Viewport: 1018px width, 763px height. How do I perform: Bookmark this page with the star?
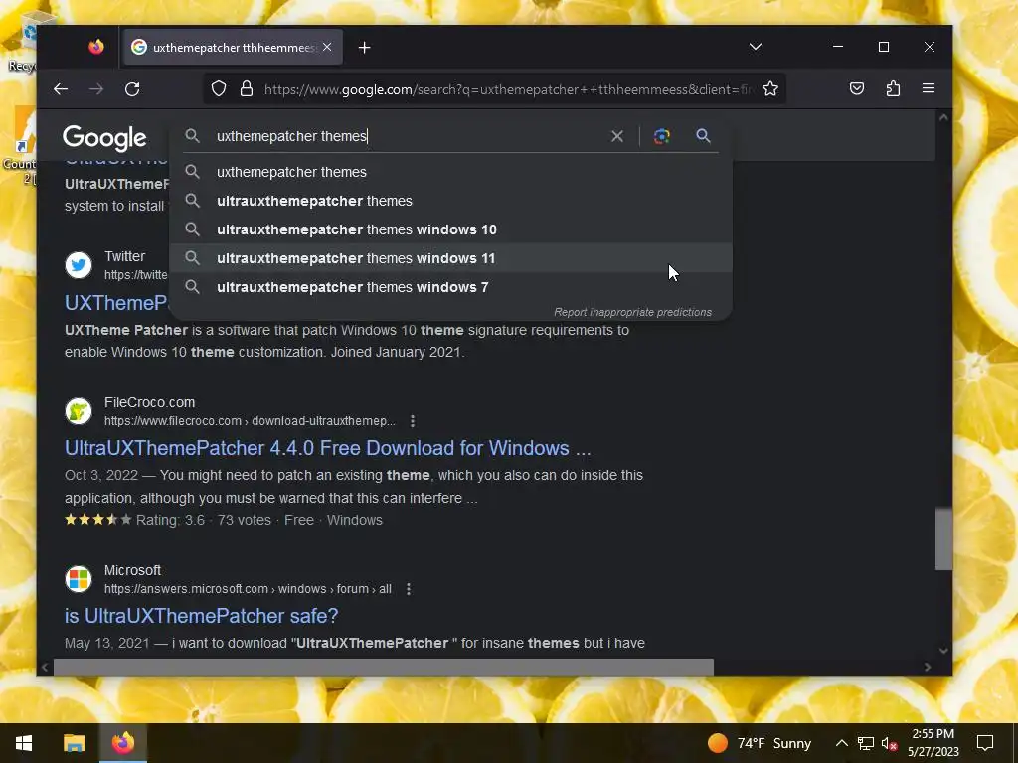pos(770,88)
